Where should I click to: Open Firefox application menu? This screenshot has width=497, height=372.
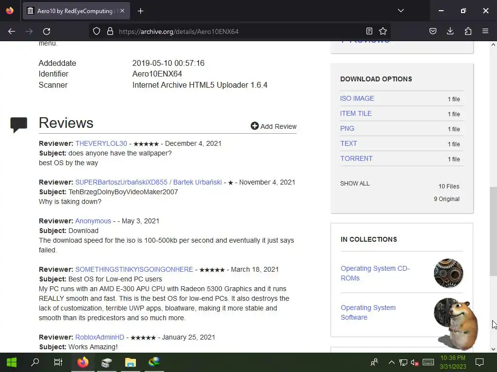click(x=485, y=31)
